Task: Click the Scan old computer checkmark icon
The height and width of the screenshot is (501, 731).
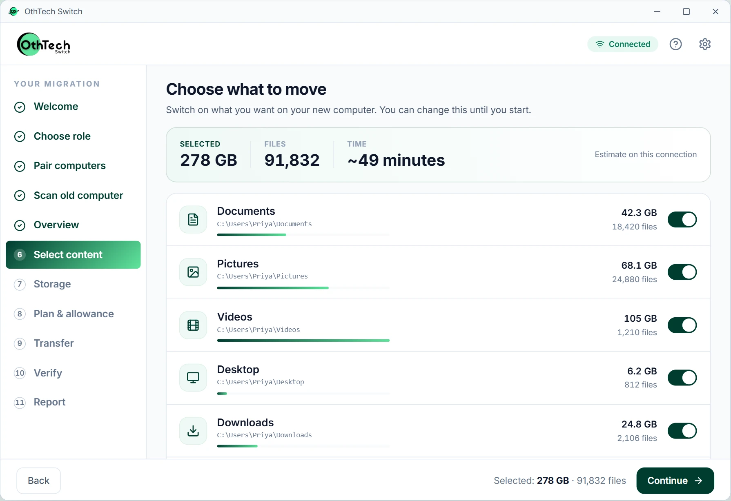Action: [x=20, y=196]
